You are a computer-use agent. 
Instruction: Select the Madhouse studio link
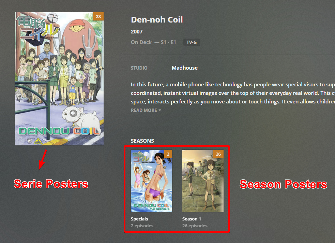tap(185, 68)
